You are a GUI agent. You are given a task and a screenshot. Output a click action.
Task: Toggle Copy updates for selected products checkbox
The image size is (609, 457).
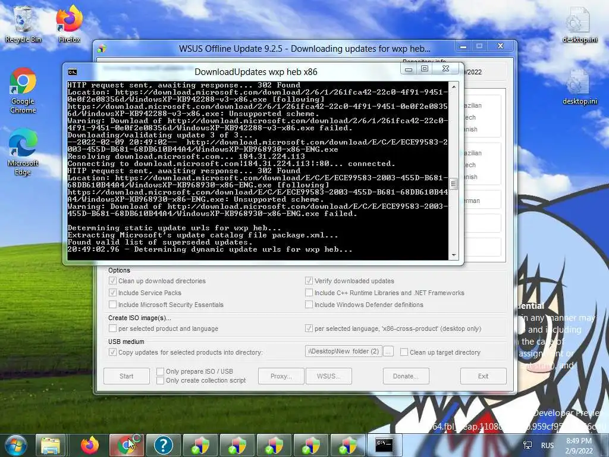coord(112,352)
